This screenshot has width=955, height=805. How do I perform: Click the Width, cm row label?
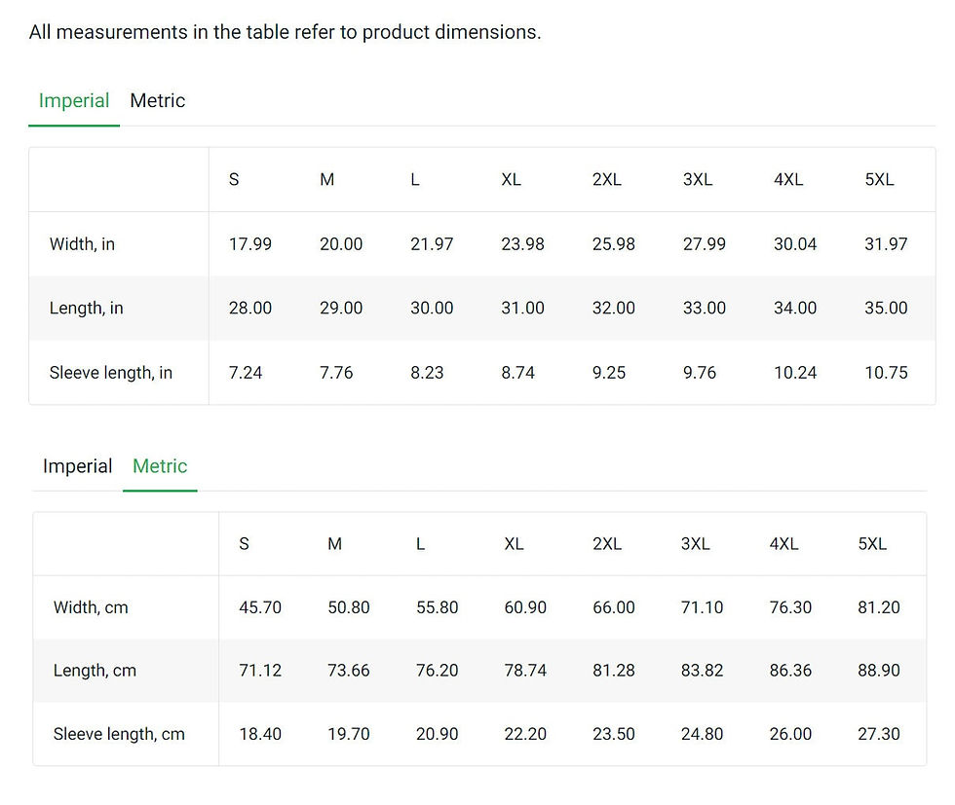pyautogui.click(x=91, y=607)
